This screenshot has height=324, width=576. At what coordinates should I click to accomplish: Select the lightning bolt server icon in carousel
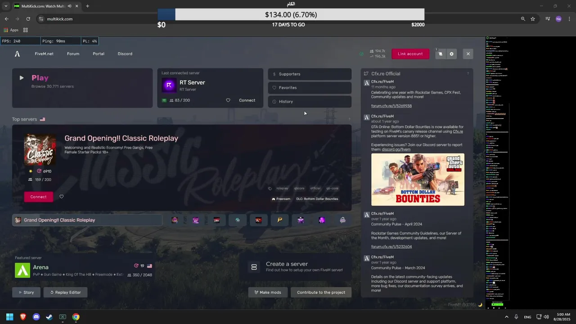(279, 220)
